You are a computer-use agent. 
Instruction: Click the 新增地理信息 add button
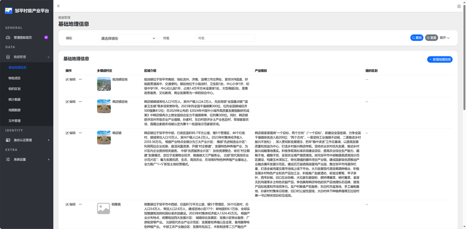point(440,59)
